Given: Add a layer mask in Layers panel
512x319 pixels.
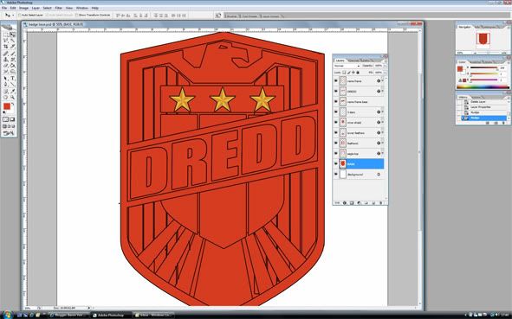Looking at the screenshot, I should 352,202.
